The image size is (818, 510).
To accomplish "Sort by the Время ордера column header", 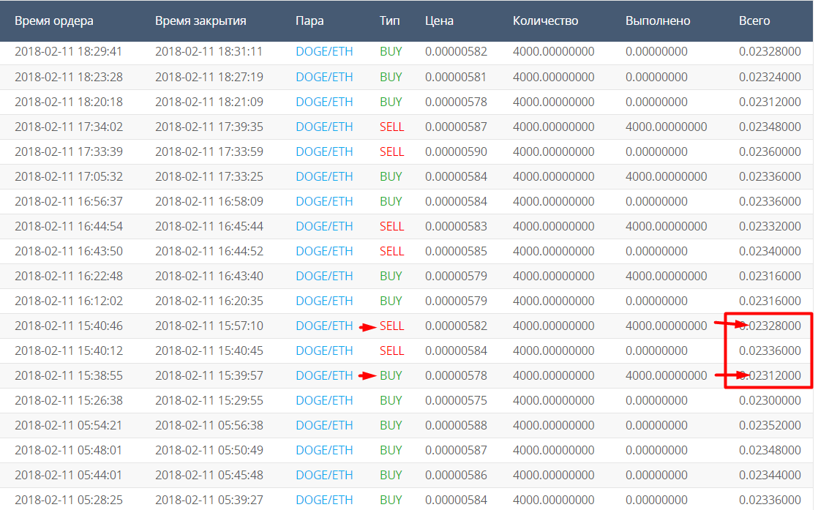I will tap(53, 21).
